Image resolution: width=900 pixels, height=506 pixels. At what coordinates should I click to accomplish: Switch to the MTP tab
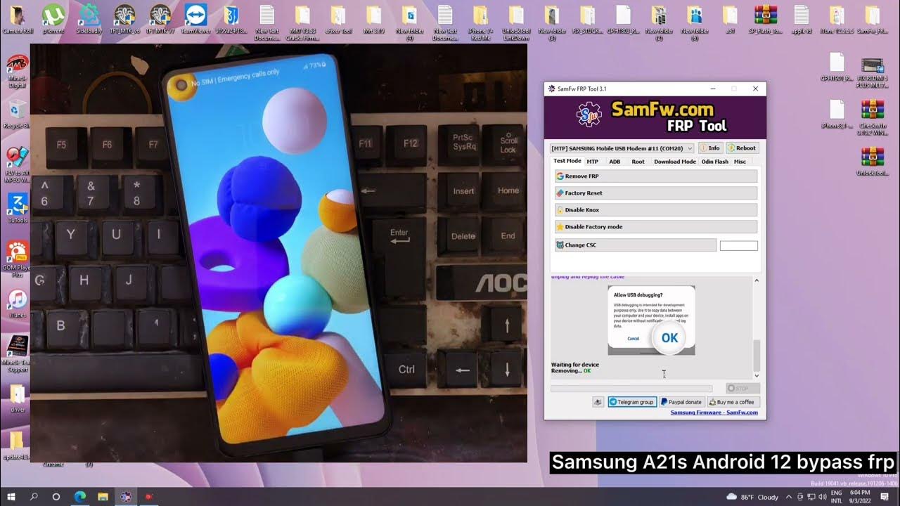coord(593,162)
